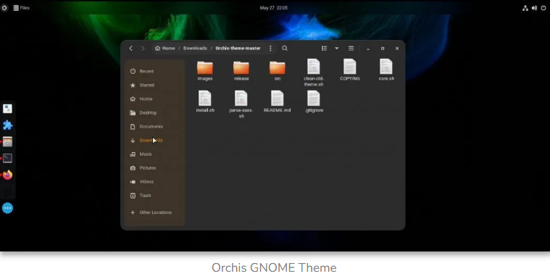Select the parse-sass.sh file
This screenshot has height=279, width=550.
coord(241,104)
